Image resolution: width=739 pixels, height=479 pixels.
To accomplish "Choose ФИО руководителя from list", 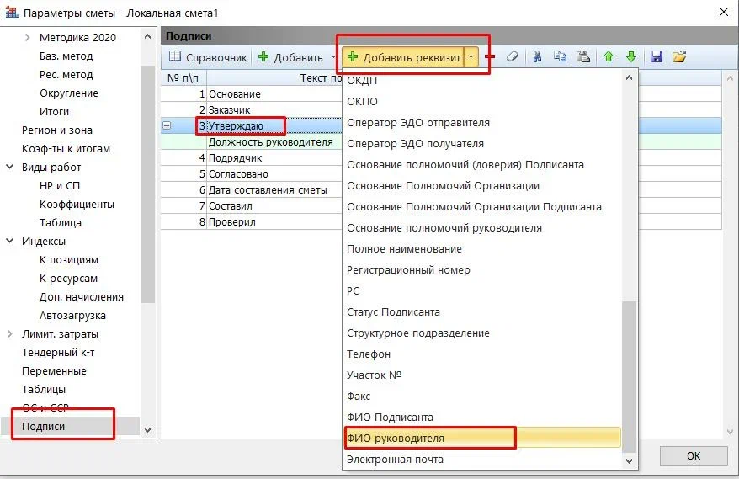I will click(x=481, y=438).
